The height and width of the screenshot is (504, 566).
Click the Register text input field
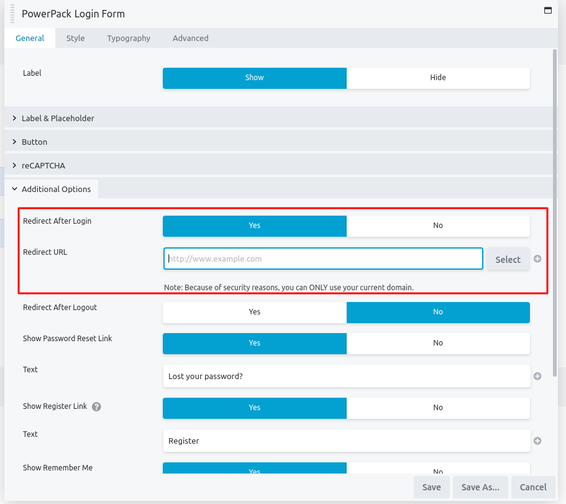(x=347, y=441)
